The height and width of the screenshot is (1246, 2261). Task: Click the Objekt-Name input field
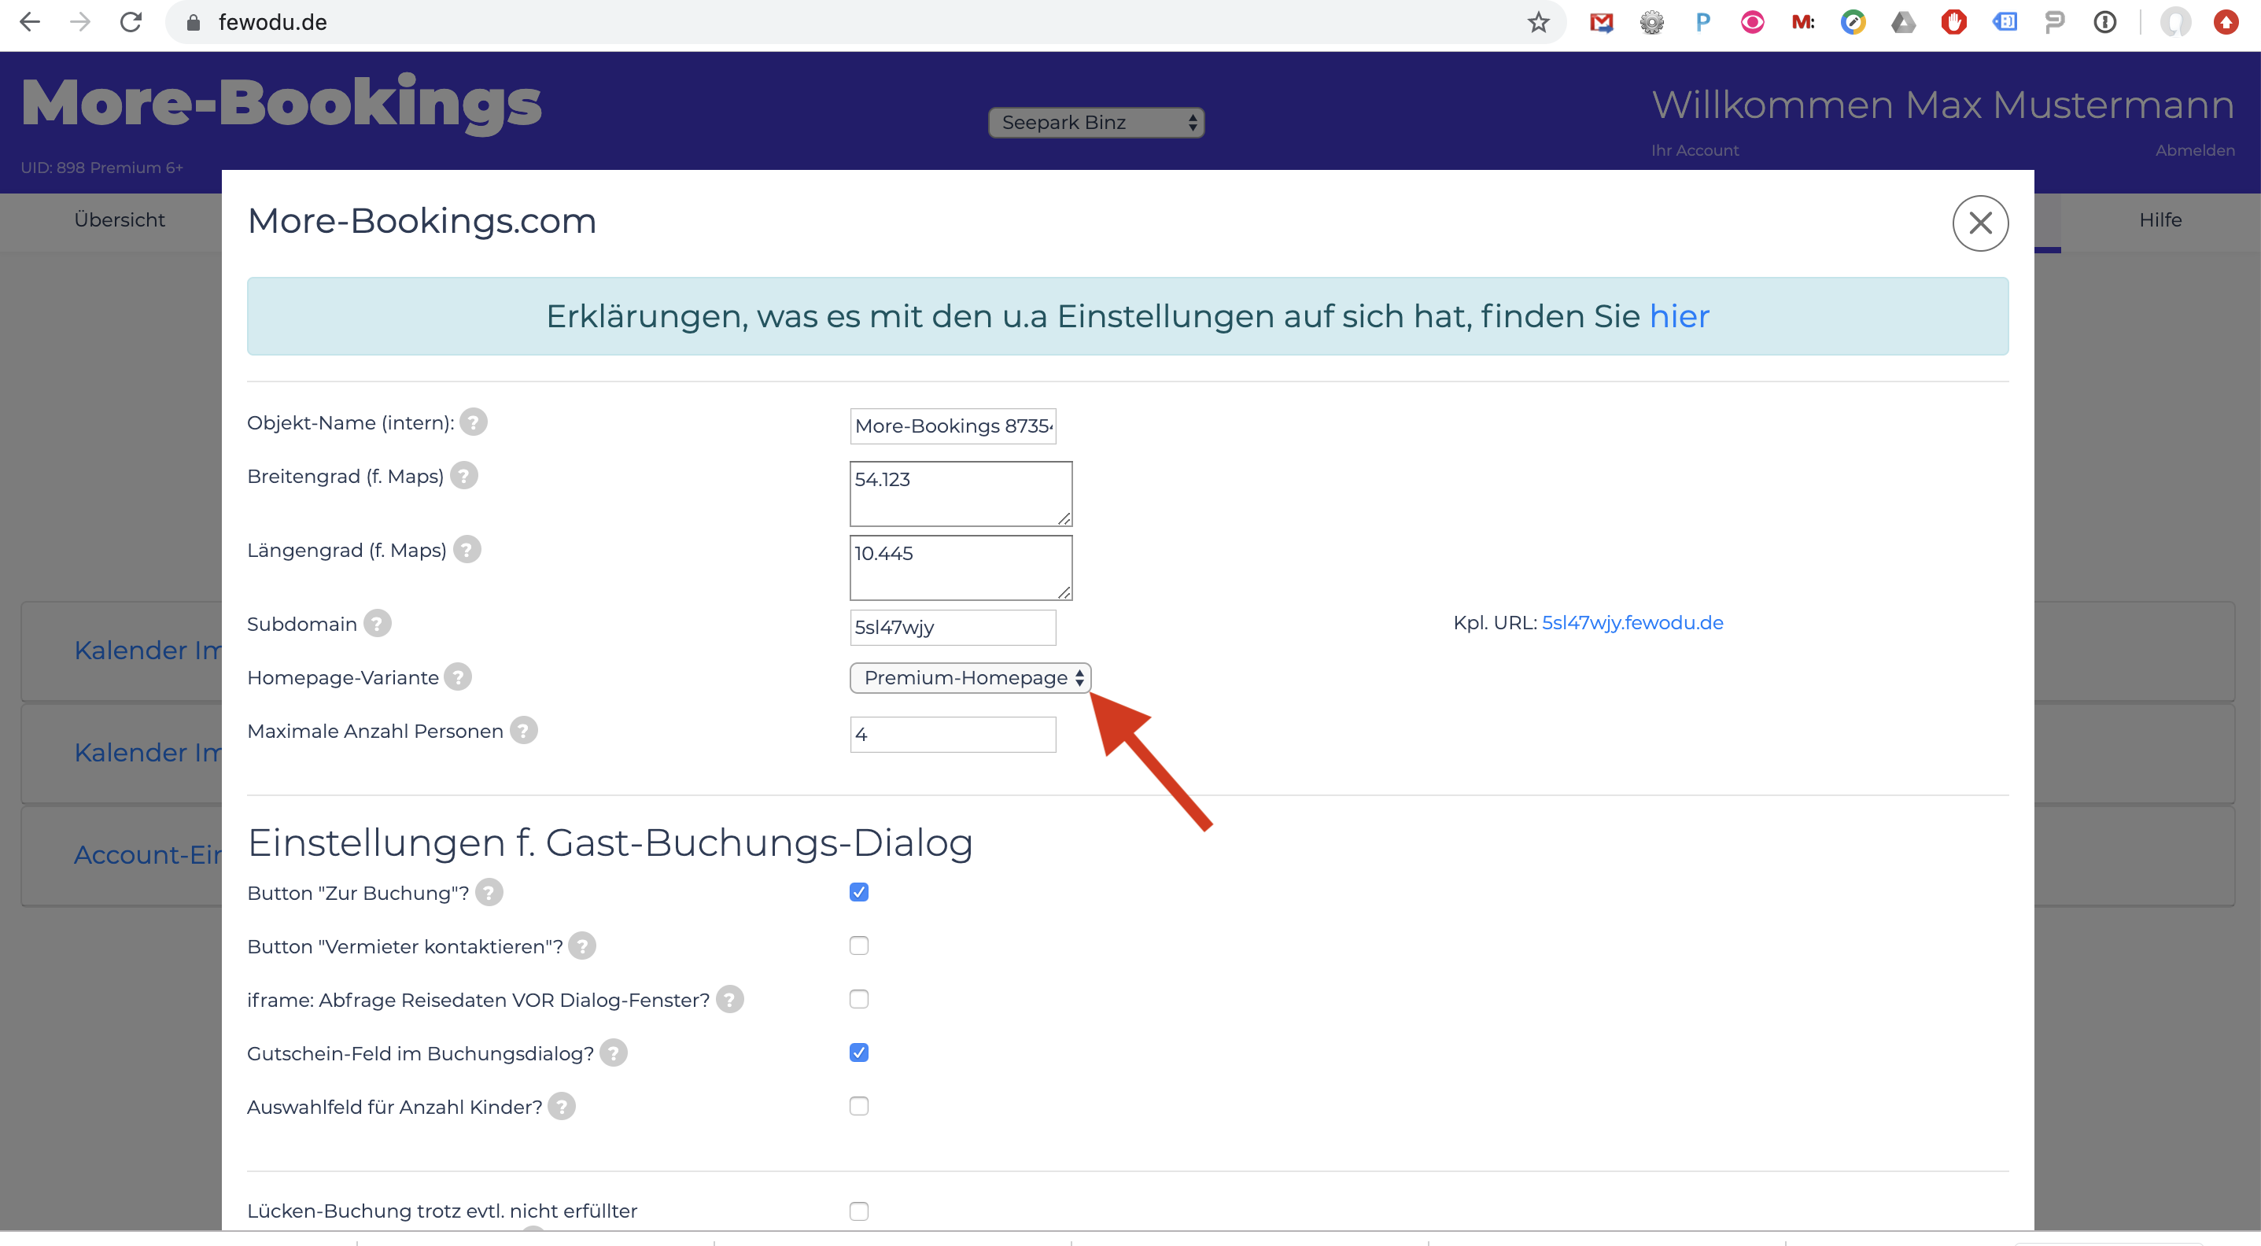pos(953,426)
